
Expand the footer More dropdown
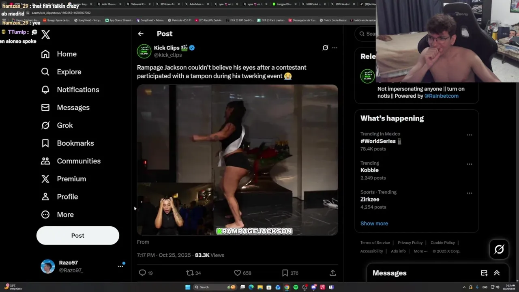[420, 251]
